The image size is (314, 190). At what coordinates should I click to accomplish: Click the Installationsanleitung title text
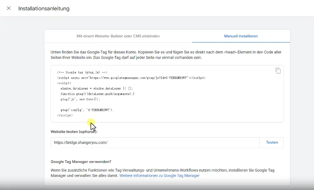pos(44,9)
